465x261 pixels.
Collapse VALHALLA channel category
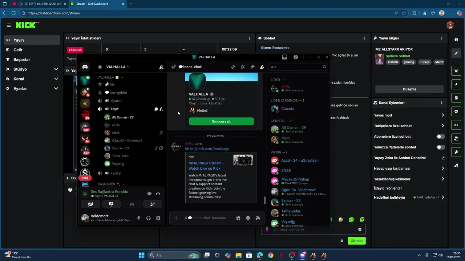point(110,77)
